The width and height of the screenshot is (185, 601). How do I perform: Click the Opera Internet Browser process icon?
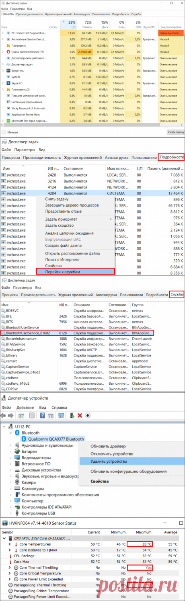point(8,52)
